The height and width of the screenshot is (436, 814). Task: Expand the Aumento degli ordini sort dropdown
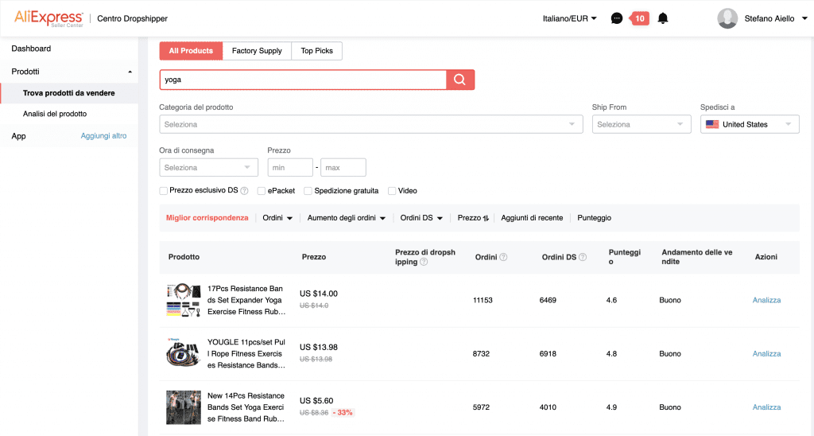tap(347, 218)
